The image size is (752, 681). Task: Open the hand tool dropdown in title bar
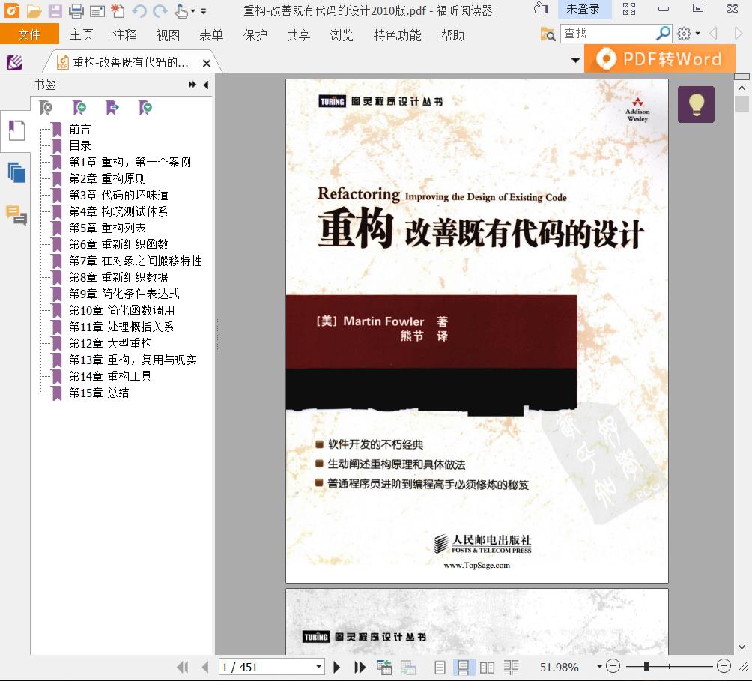(192, 10)
